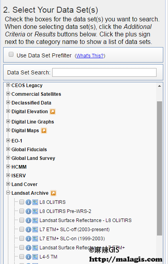Select the 'Global Land Survey' tree label
The width and height of the screenshot is (168, 264).
coord(33,158)
